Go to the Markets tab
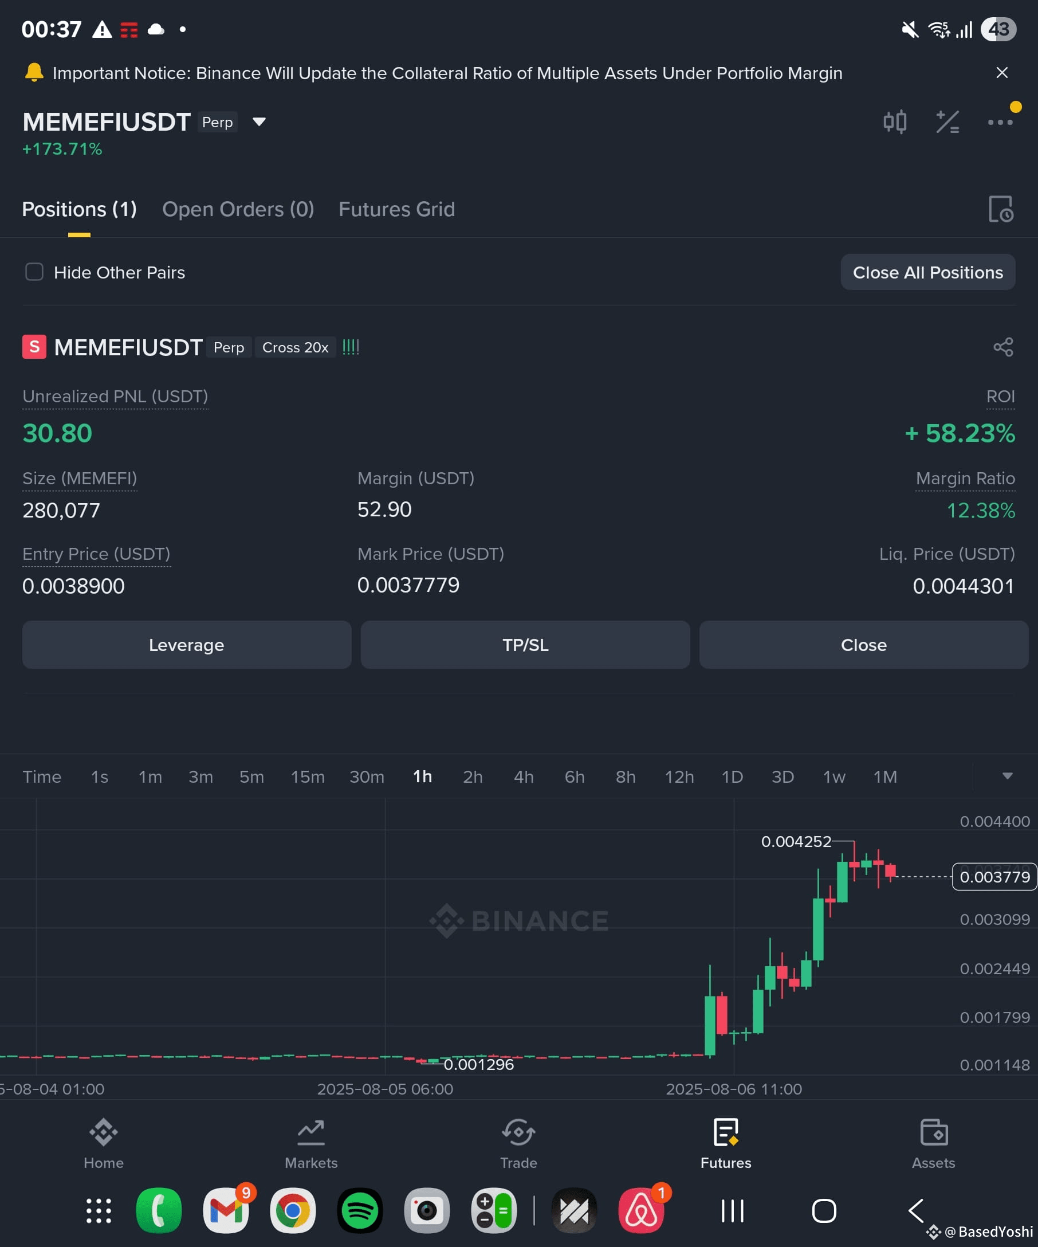 click(x=311, y=1144)
